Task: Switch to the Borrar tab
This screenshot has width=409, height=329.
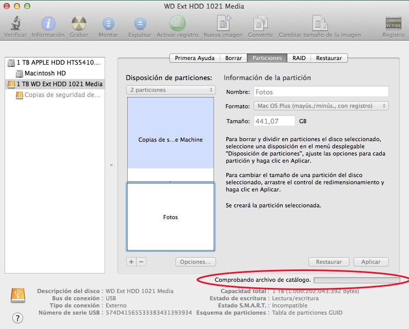Action: tap(233, 58)
